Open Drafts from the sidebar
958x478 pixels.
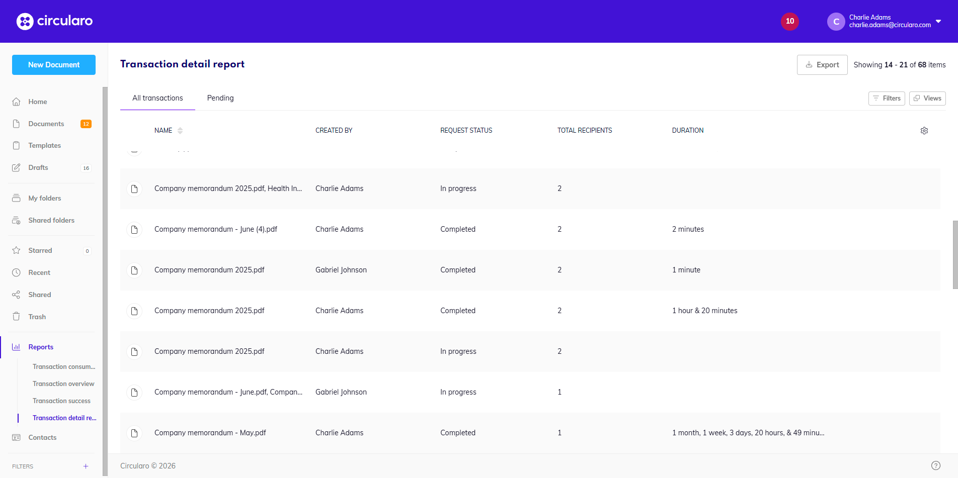coord(38,167)
